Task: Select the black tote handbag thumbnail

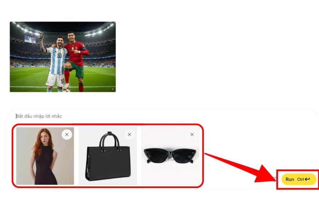Action: tap(108, 156)
